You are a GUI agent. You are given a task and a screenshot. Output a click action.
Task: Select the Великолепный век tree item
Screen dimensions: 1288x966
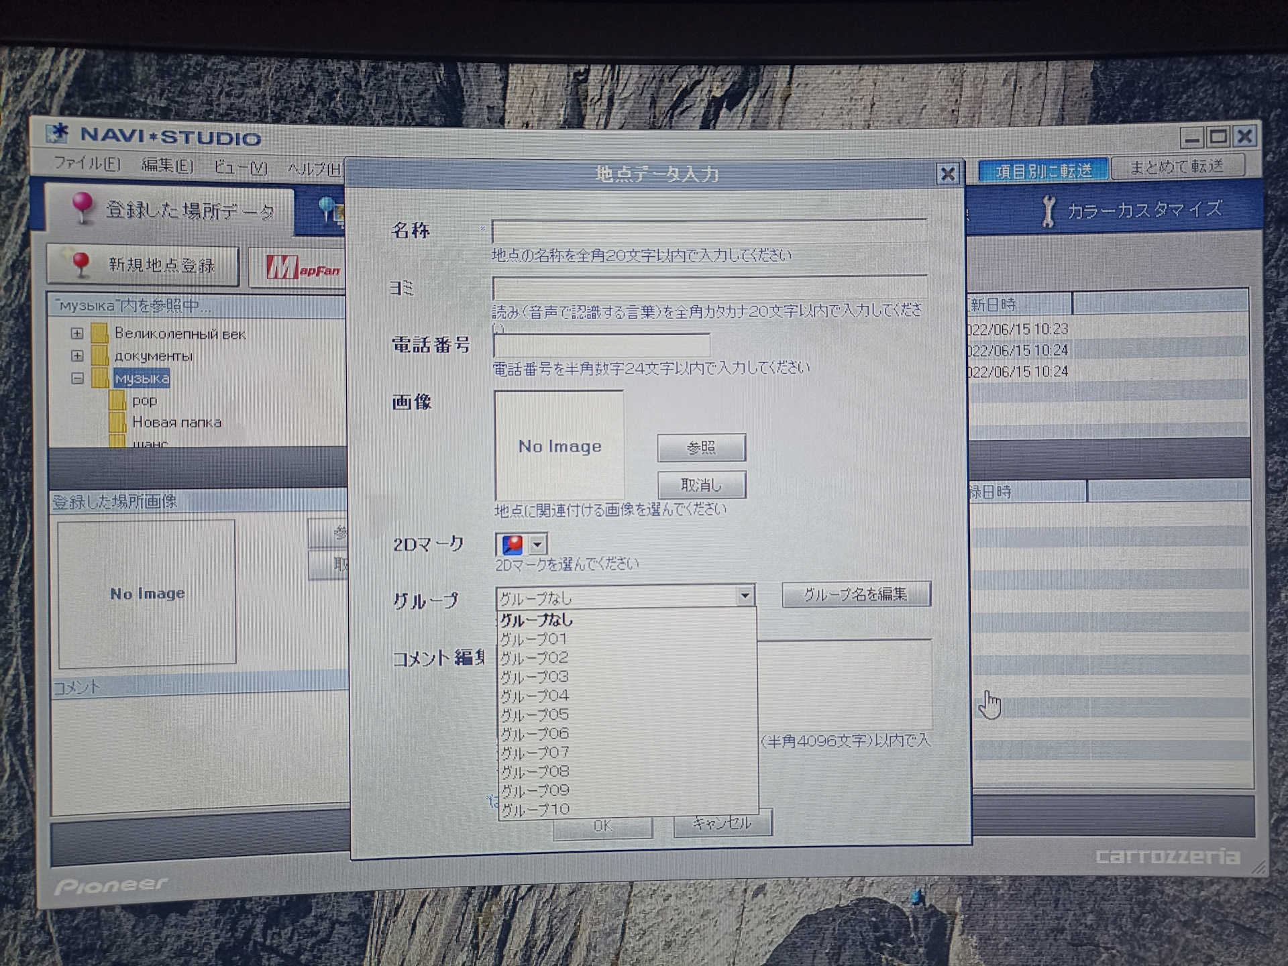pyautogui.click(x=180, y=333)
